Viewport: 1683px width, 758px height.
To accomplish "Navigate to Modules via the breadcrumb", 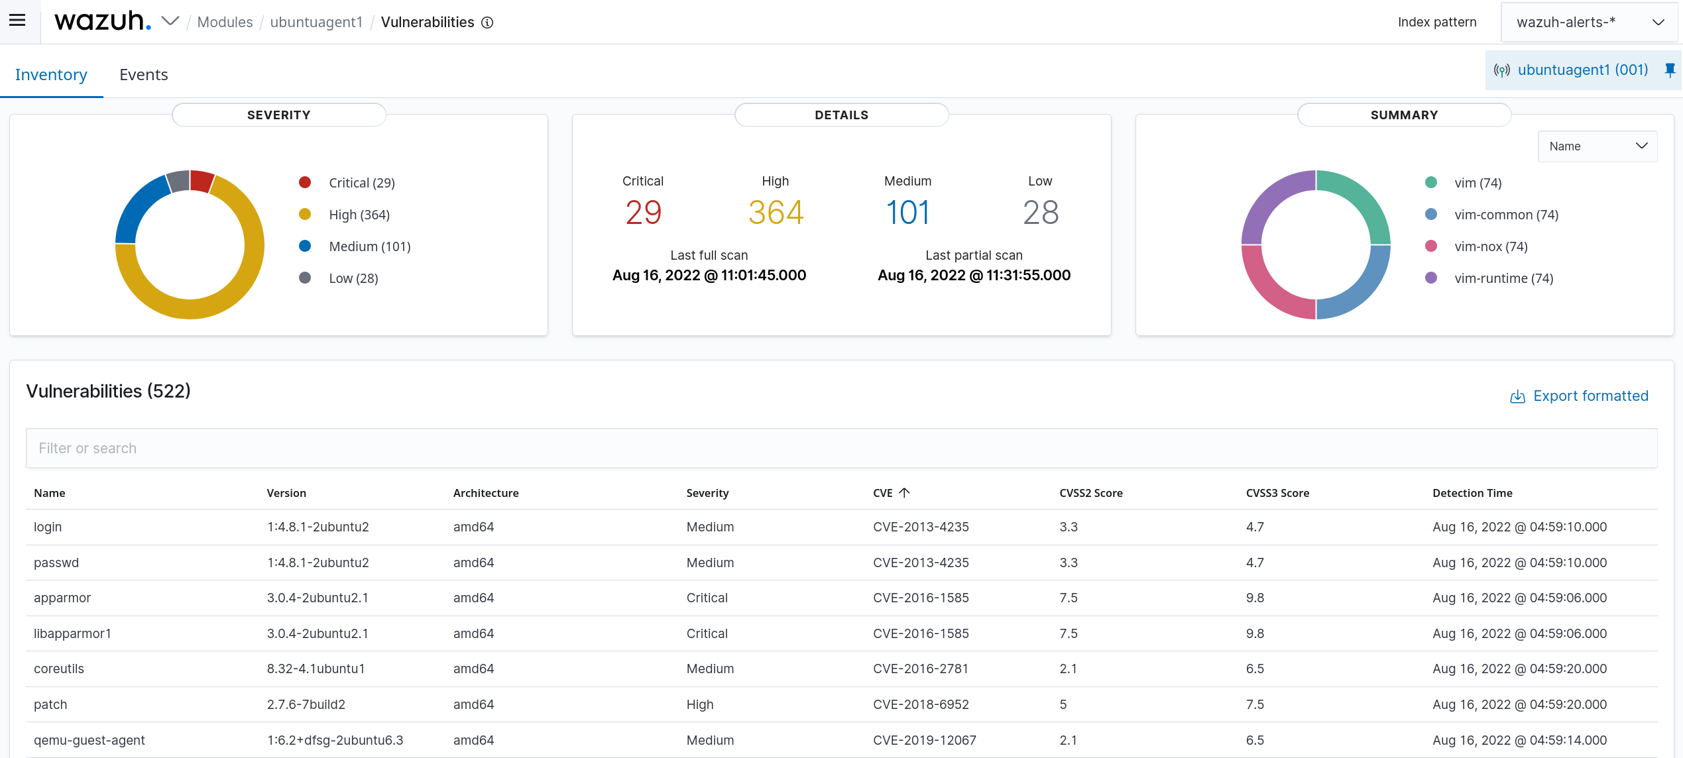I will coord(224,22).
